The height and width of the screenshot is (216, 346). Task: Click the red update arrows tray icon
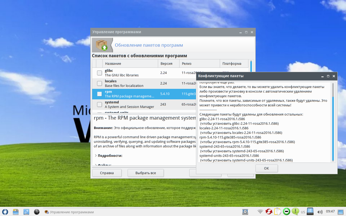click(x=269, y=212)
